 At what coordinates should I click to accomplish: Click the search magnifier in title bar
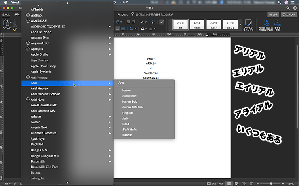coord(288,8)
